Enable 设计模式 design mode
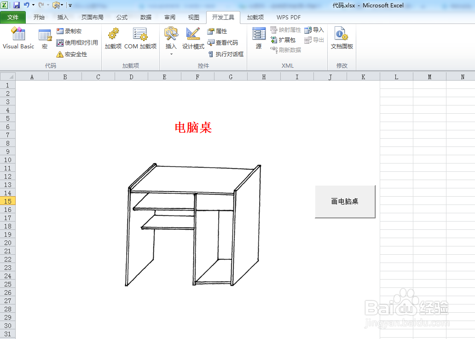 193,39
